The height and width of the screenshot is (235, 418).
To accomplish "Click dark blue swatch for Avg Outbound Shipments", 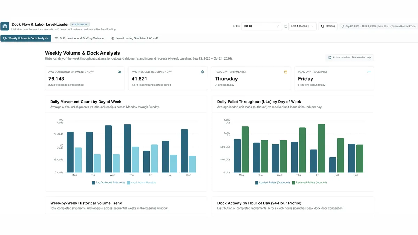I will pyautogui.click(x=93, y=182).
